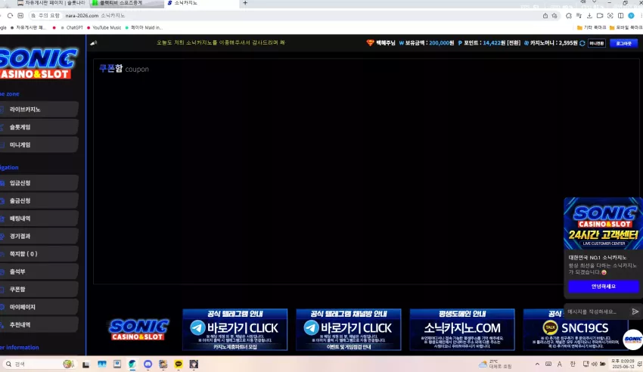Click the 머니전환 button
Image resolution: width=643 pixels, height=372 pixels.
coord(597,43)
